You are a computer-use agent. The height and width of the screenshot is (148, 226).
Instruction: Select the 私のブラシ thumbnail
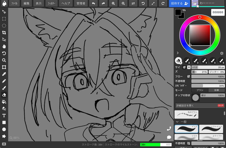click(186, 115)
